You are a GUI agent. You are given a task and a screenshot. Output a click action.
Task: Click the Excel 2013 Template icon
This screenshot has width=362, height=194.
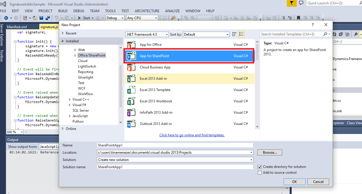132,90
